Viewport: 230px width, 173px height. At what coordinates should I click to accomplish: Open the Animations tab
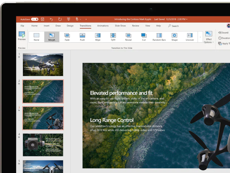click(103, 26)
